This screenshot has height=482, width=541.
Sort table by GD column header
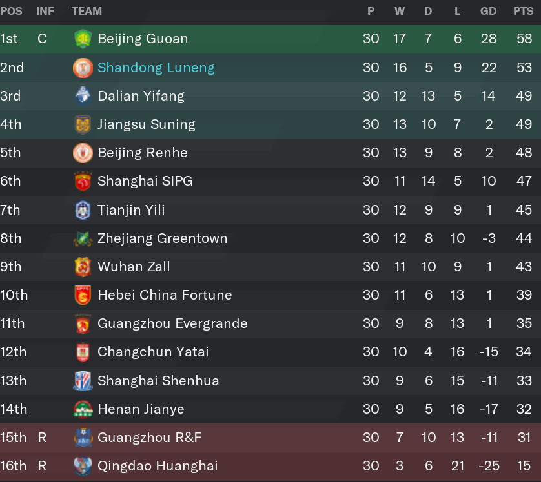[x=488, y=12]
